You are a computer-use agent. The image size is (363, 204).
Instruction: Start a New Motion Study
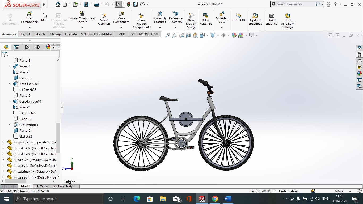coord(191,21)
